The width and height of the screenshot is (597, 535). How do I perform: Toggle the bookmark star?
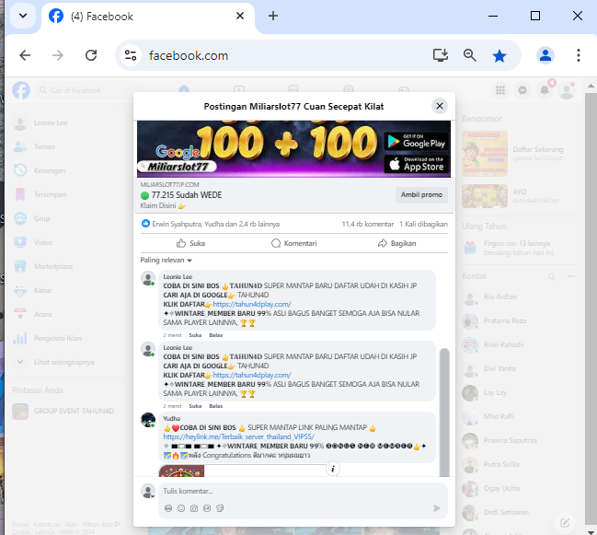(x=499, y=55)
